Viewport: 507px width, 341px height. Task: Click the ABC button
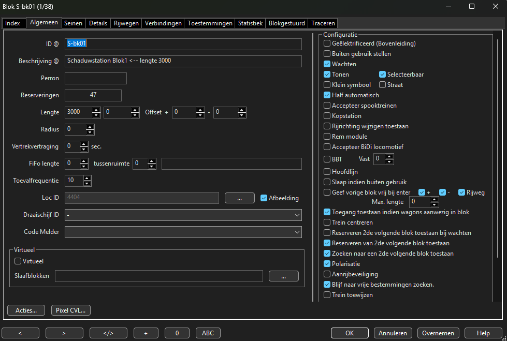click(208, 333)
